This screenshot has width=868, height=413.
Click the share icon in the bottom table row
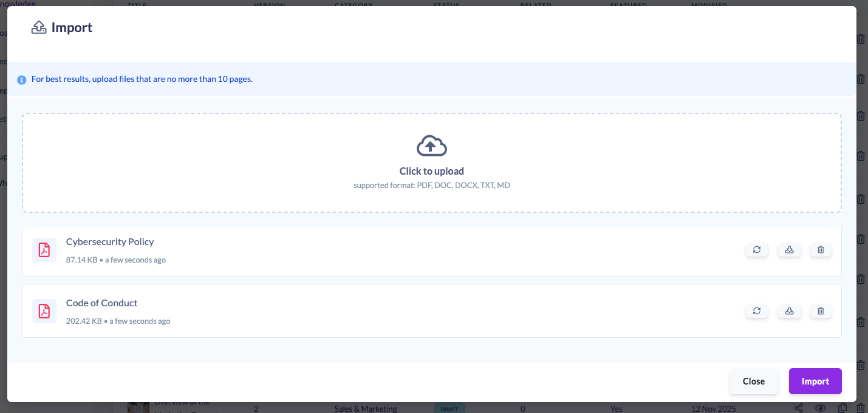[799, 408]
